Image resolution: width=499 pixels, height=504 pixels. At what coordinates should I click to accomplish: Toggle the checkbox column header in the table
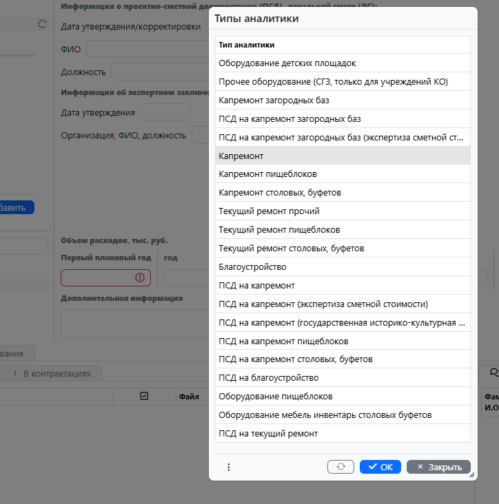144,396
